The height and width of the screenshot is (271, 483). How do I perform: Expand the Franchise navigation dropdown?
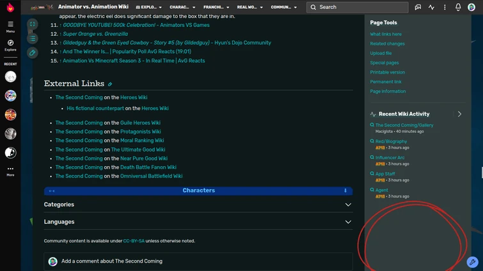click(x=216, y=7)
